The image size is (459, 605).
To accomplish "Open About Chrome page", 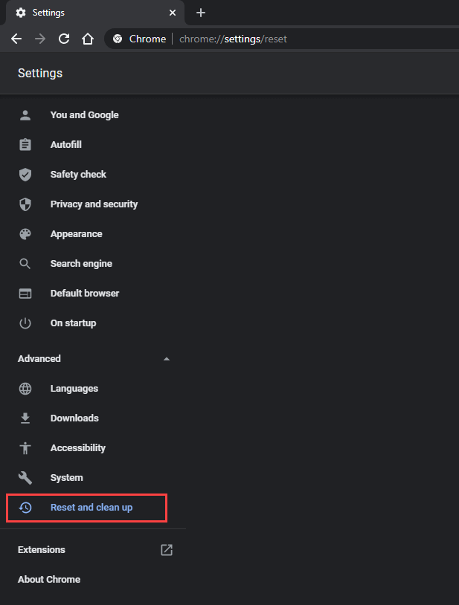I will (x=48, y=580).
